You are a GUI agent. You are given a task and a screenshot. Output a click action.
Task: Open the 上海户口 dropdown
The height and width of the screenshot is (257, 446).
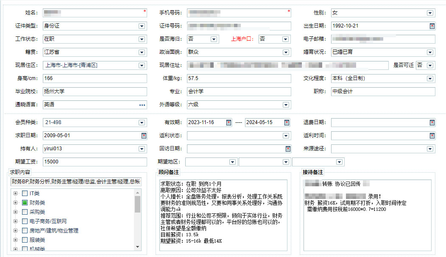(x=286, y=39)
